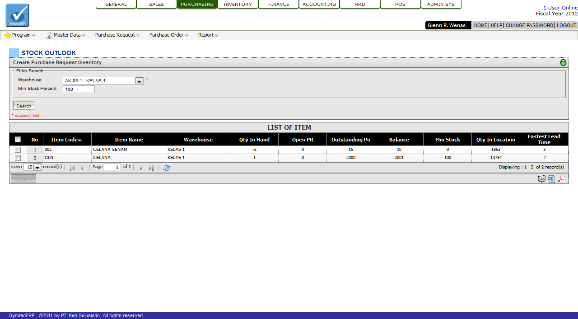The width and height of the screenshot is (578, 319).
Task: Switch to the INVENTORY module tab
Action: point(238,5)
